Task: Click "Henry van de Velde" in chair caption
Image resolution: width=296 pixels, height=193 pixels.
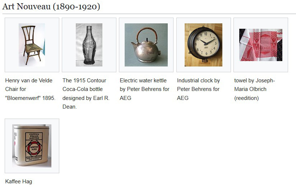Action: (29, 81)
